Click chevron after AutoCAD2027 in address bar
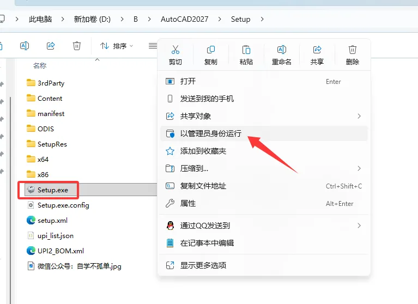418x304 pixels. click(220, 19)
